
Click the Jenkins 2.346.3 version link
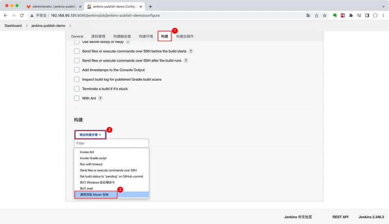click(371, 217)
